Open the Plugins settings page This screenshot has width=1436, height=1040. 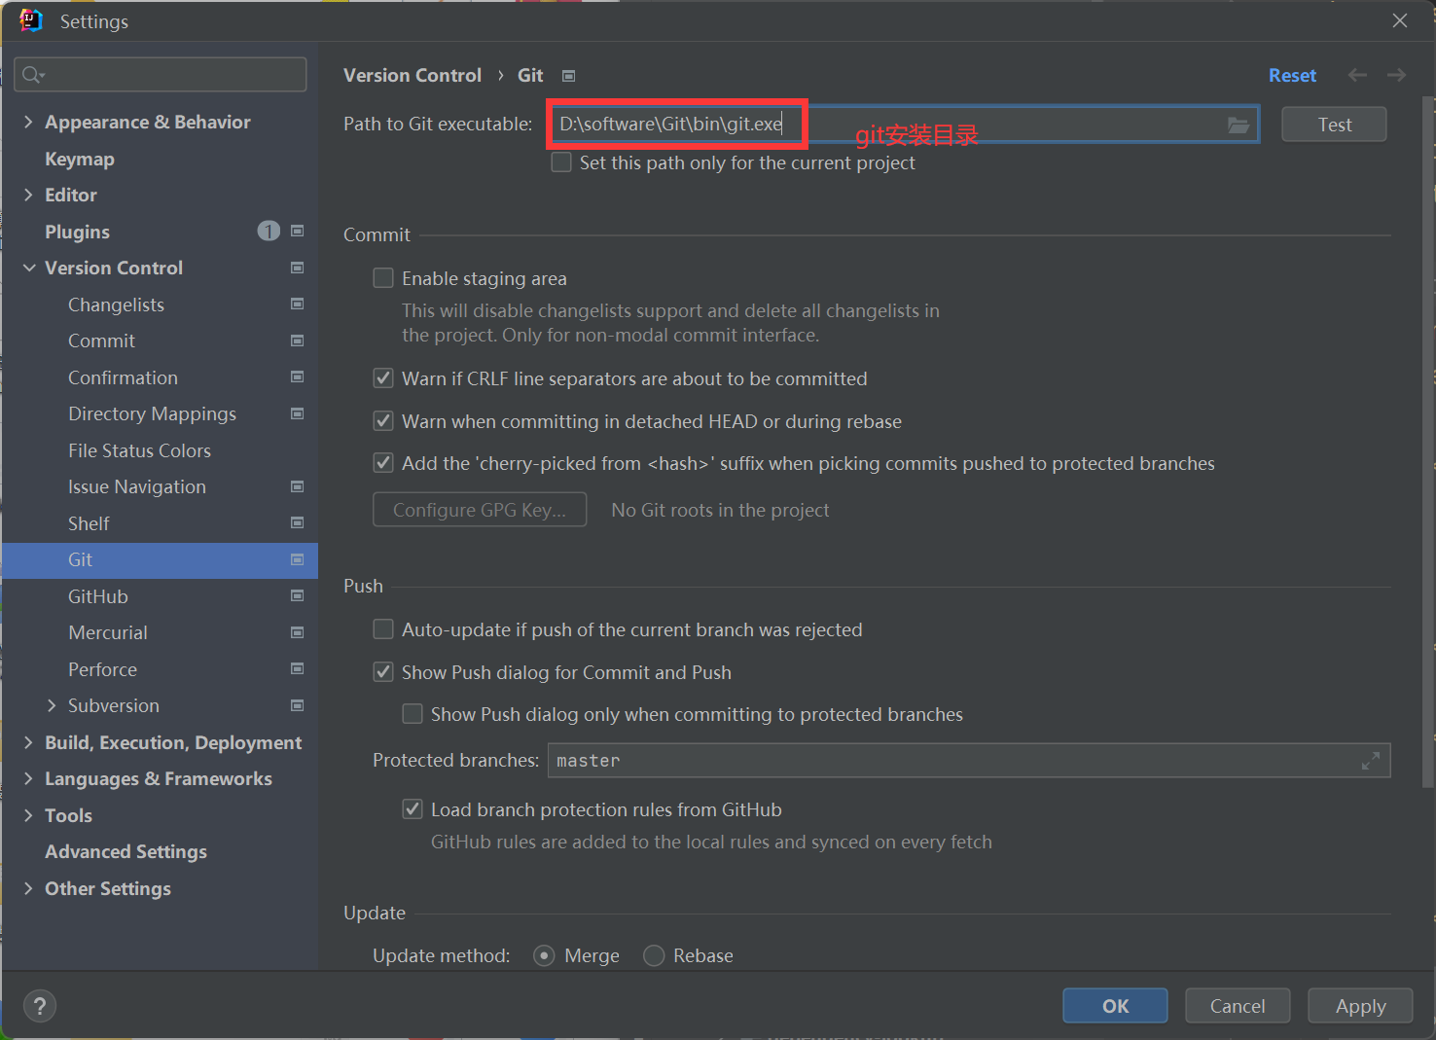pos(77,232)
